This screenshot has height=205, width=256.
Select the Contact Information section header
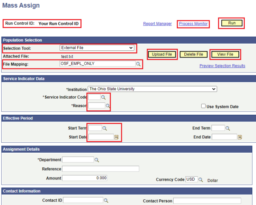[22, 191]
